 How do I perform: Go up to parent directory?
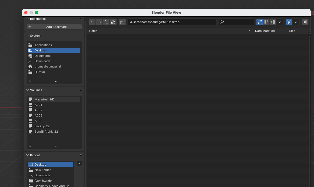(106, 22)
